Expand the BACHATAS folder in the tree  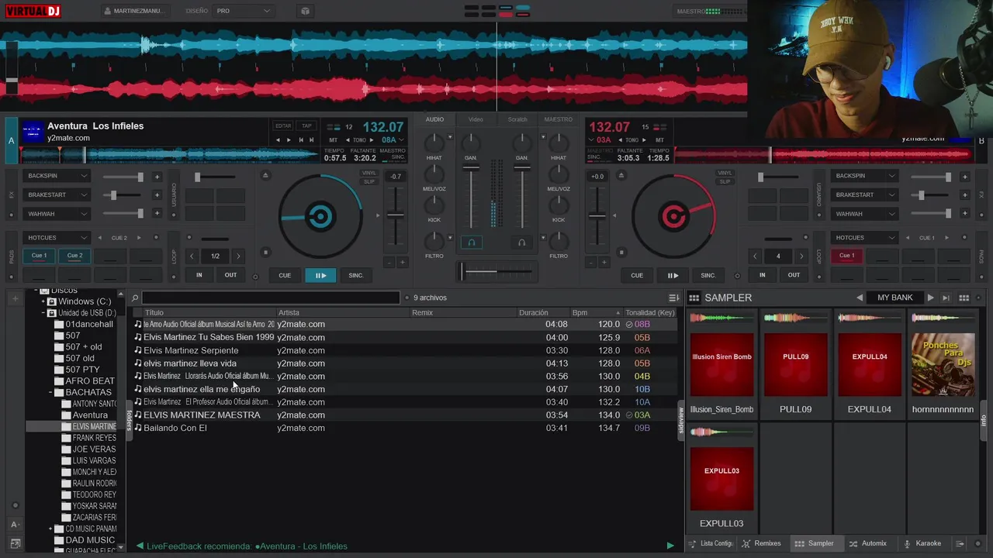click(x=50, y=392)
